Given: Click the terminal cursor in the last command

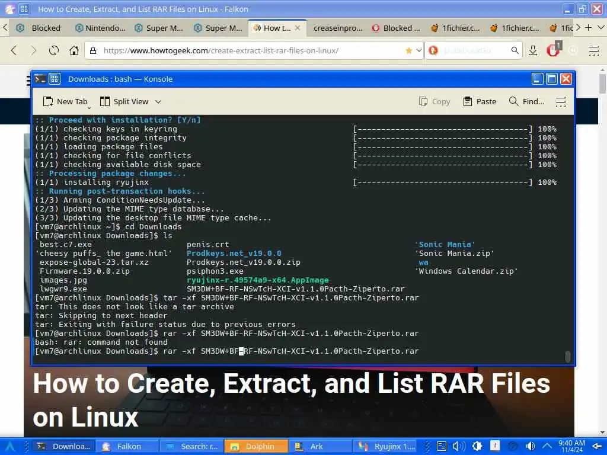Looking at the screenshot, I should [x=241, y=351].
